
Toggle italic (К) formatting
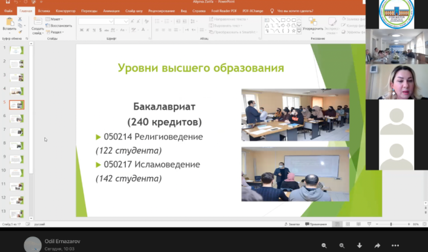(88, 30)
